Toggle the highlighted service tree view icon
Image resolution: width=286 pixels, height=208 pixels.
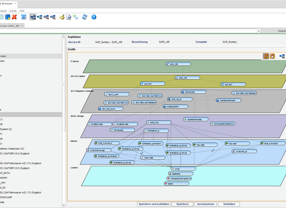tap(33, 17)
